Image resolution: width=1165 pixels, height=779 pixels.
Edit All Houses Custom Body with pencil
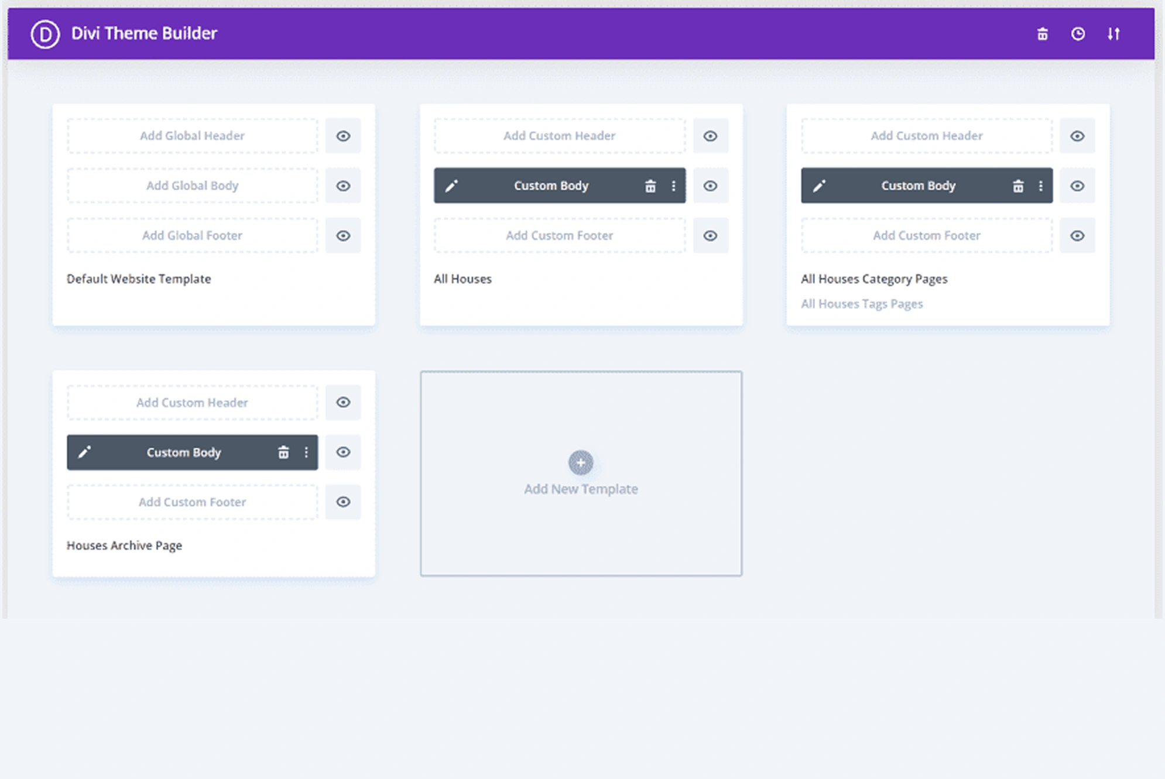[x=451, y=186]
